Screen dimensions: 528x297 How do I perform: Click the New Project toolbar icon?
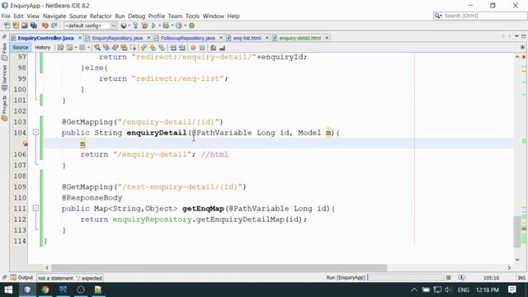(x=16, y=26)
